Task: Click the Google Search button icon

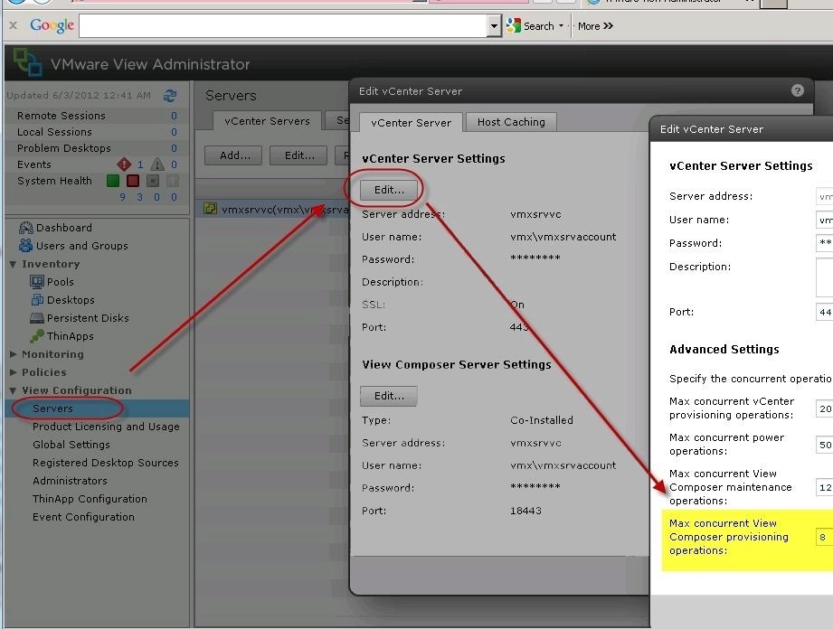Action: coord(513,25)
